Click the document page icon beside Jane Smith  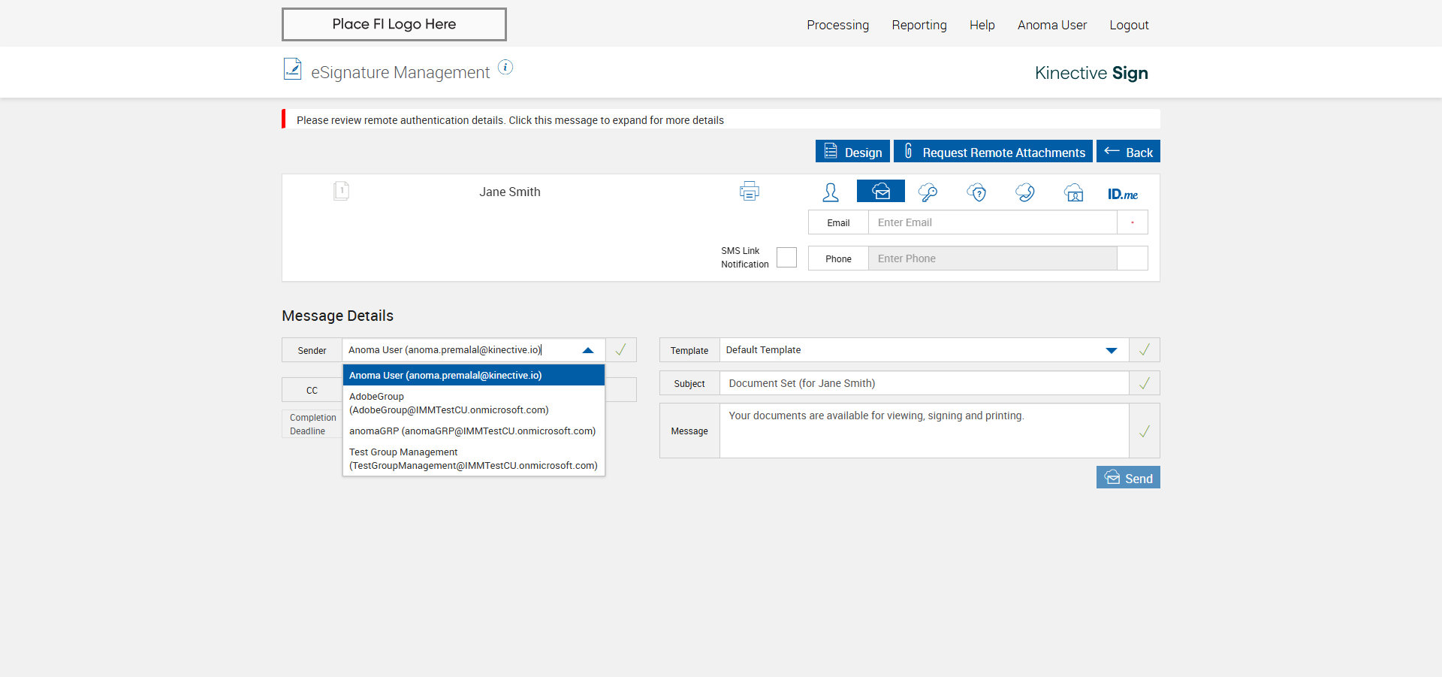click(x=341, y=191)
